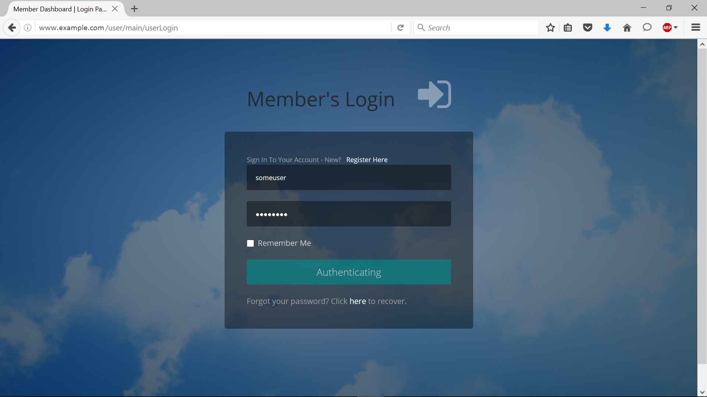The image size is (707, 397).
Task: Reload the page with refresh icon
Action: pyautogui.click(x=400, y=28)
